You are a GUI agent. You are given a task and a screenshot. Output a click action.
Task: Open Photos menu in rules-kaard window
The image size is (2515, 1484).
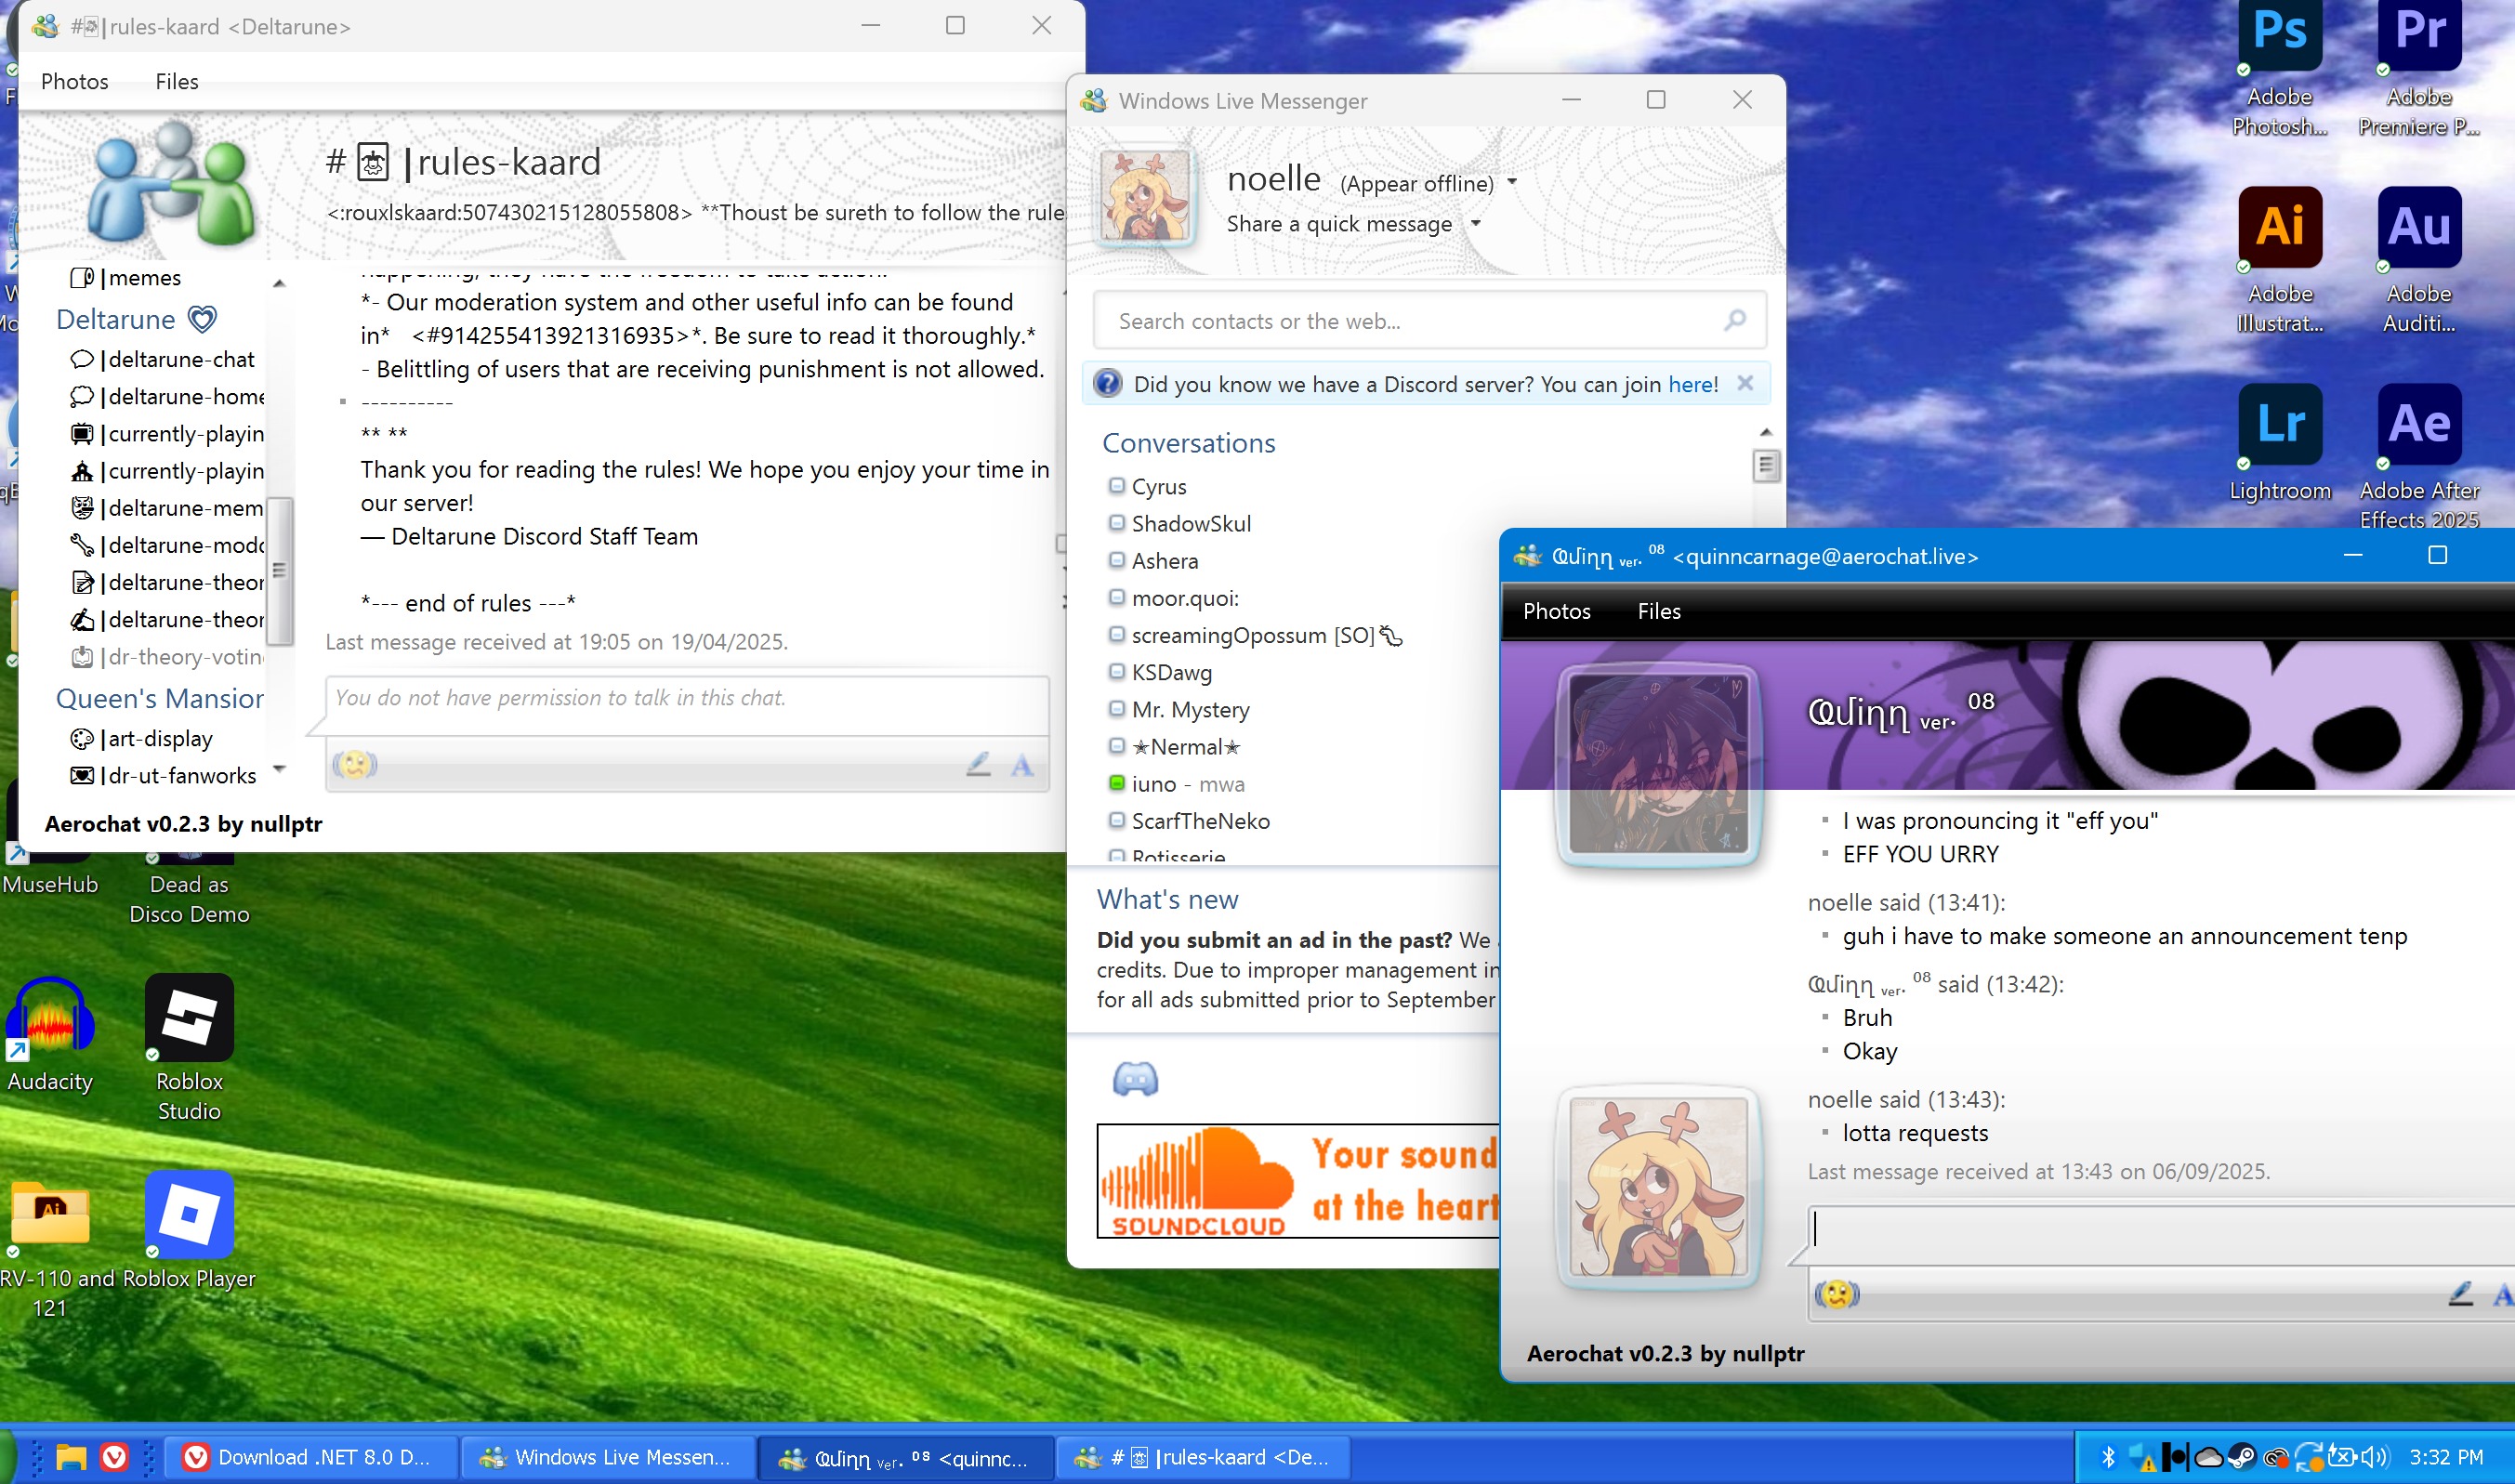[x=75, y=81]
